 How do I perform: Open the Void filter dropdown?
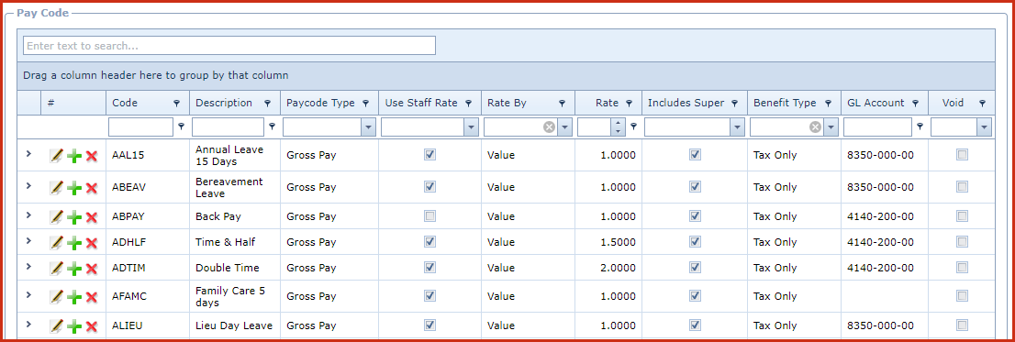tap(985, 127)
